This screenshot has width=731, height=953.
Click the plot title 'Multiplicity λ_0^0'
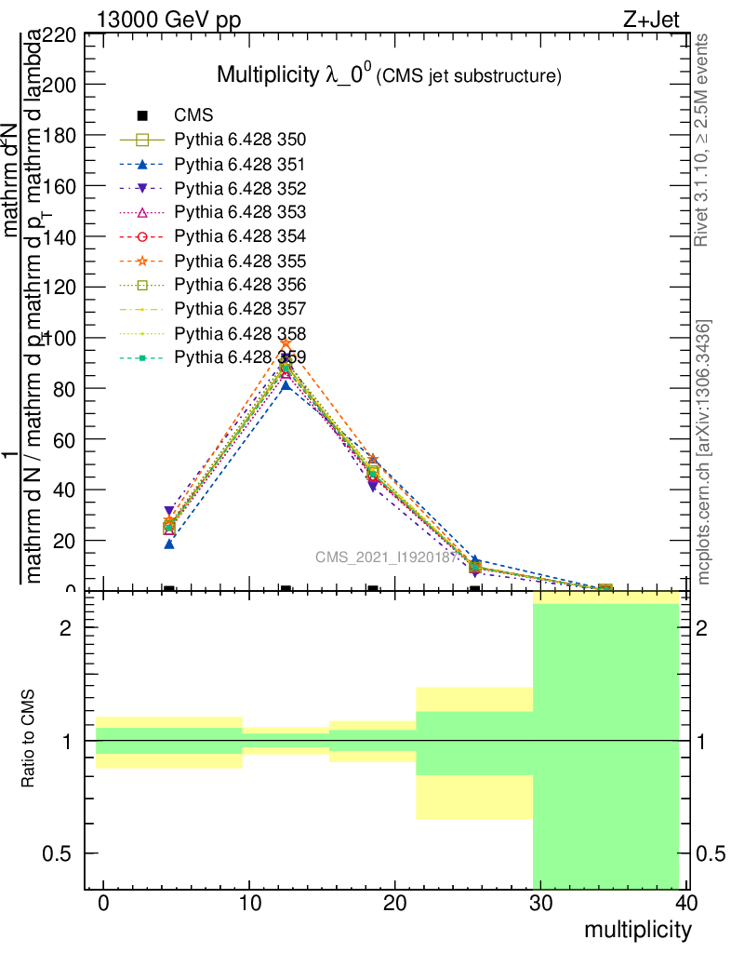[x=294, y=74]
